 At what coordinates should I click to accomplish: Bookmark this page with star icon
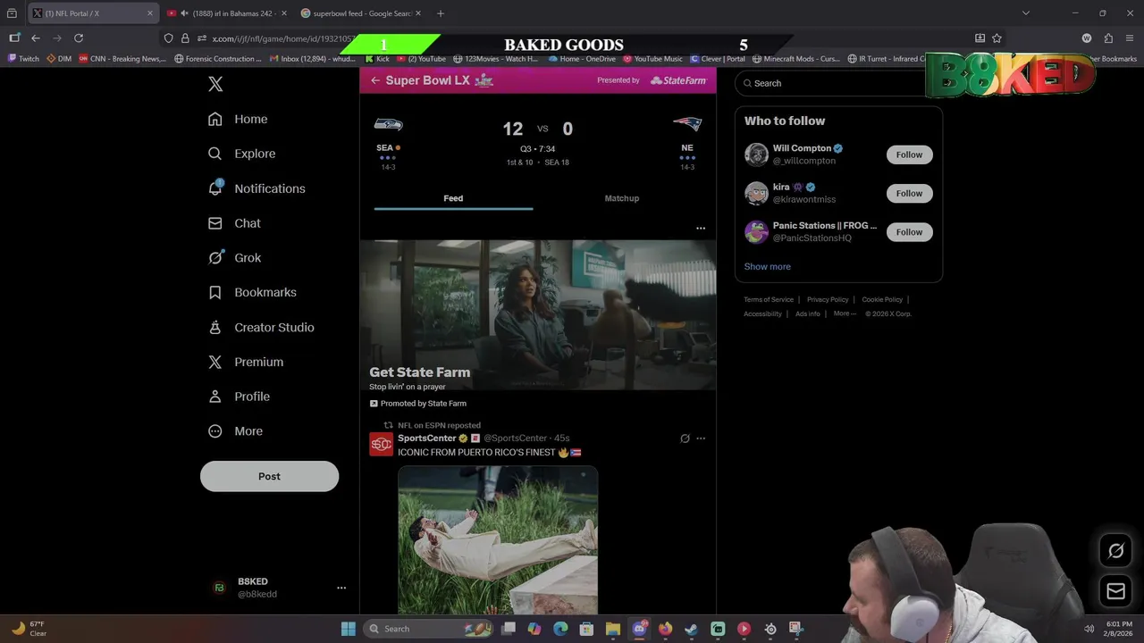click(x=997, y=38)
